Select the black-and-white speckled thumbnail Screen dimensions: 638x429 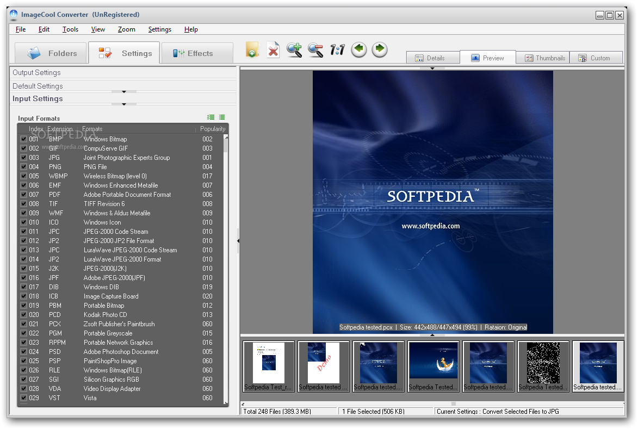pyautogui.click(x=543, y=366)
